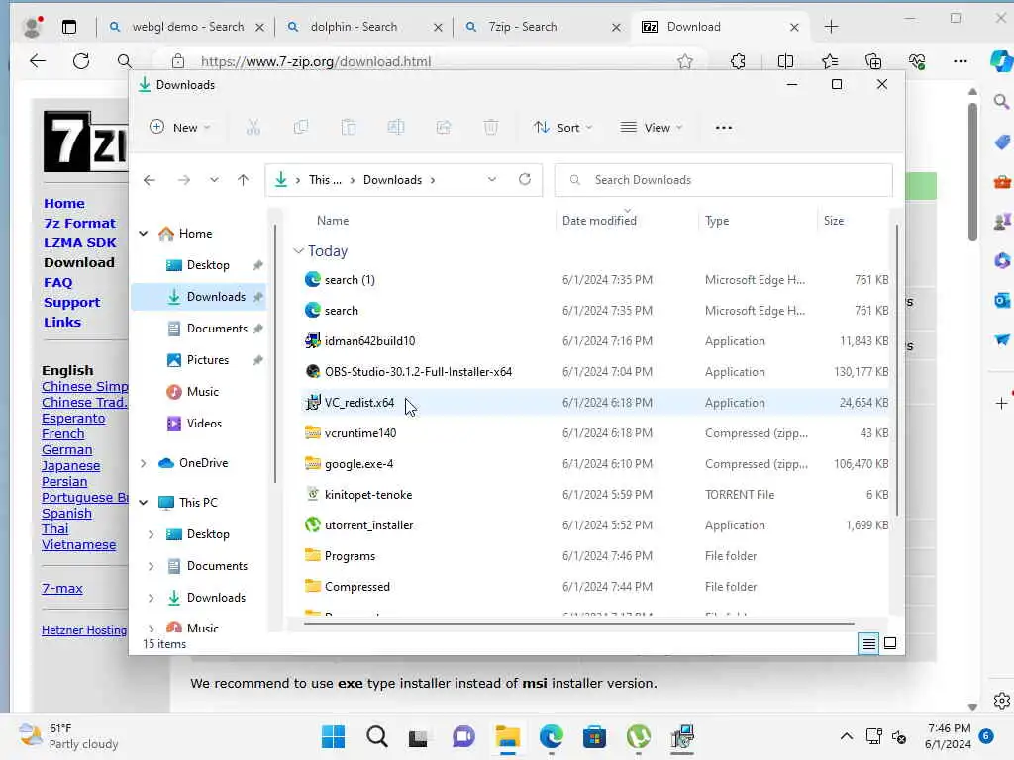
Task: Show hidden system tray icons chevron
Action: tap(846, 736)
